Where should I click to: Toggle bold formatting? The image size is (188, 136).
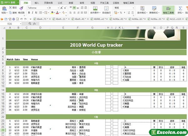coord(29,13)
